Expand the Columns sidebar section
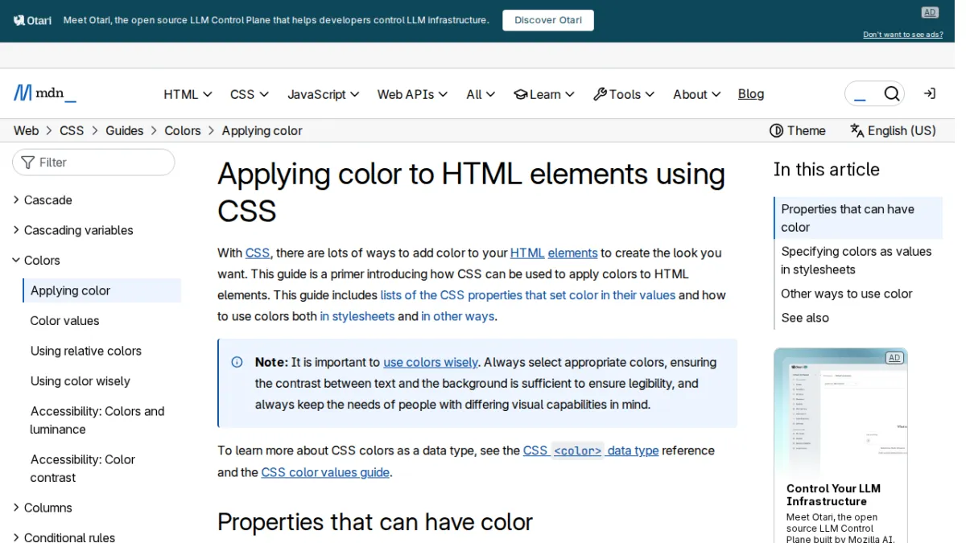This screenshot has width=966, height=543. 43,508
